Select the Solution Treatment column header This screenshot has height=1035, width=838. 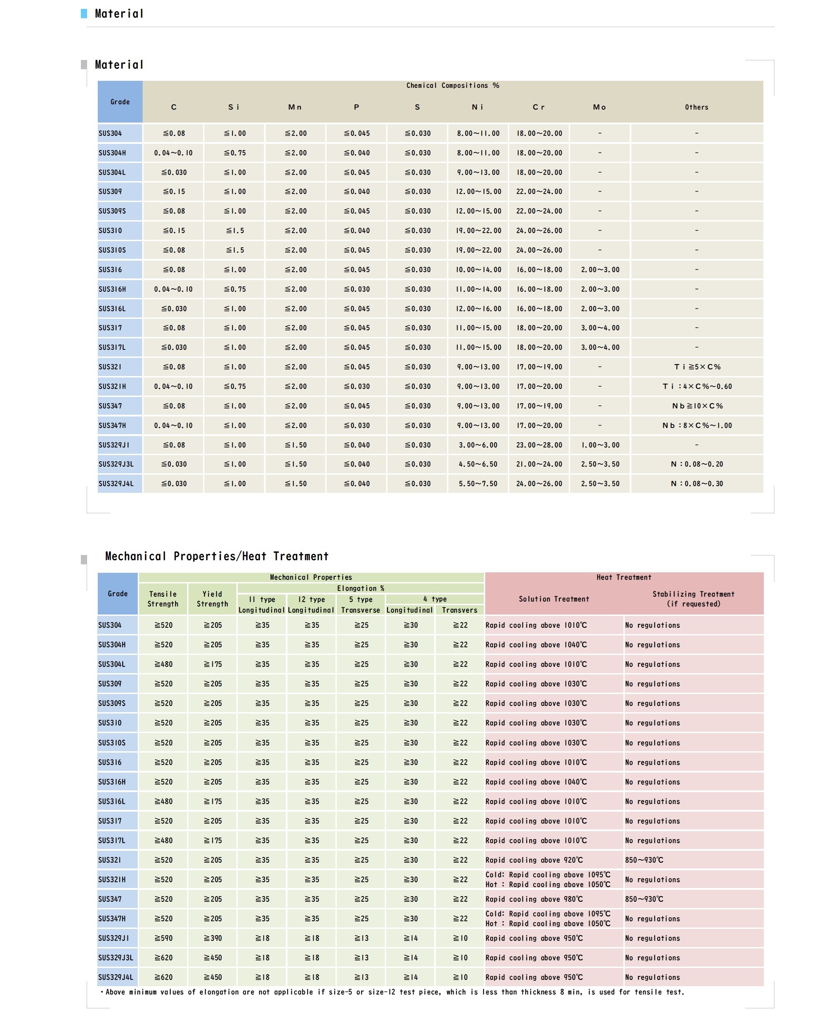(x=554, y=599)
